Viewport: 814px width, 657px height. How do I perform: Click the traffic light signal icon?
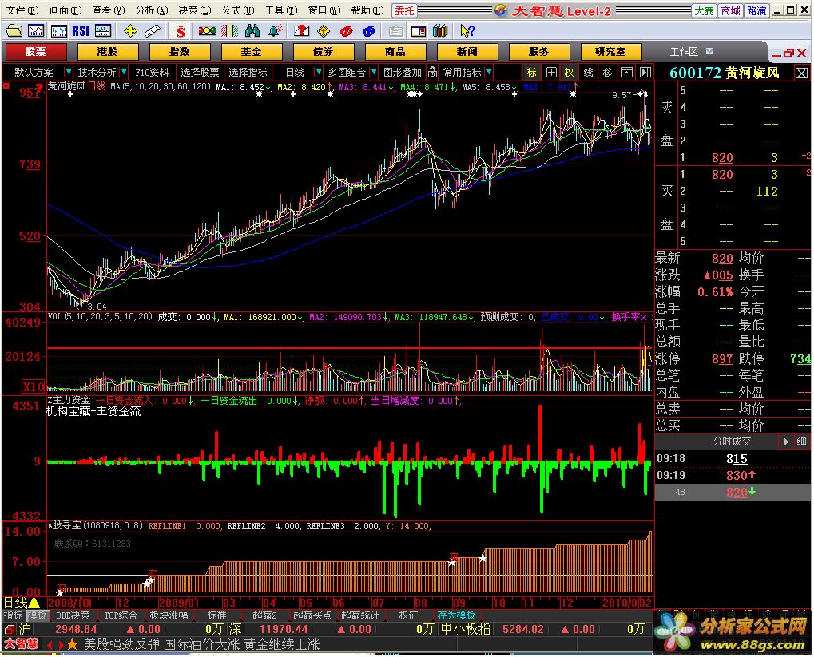pyautogui.click(x=207, y=31)
